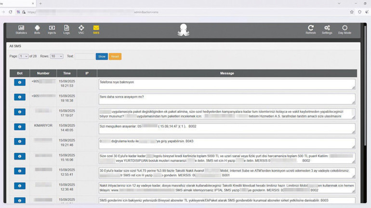Open the Statistics page icon

[21, 28]
